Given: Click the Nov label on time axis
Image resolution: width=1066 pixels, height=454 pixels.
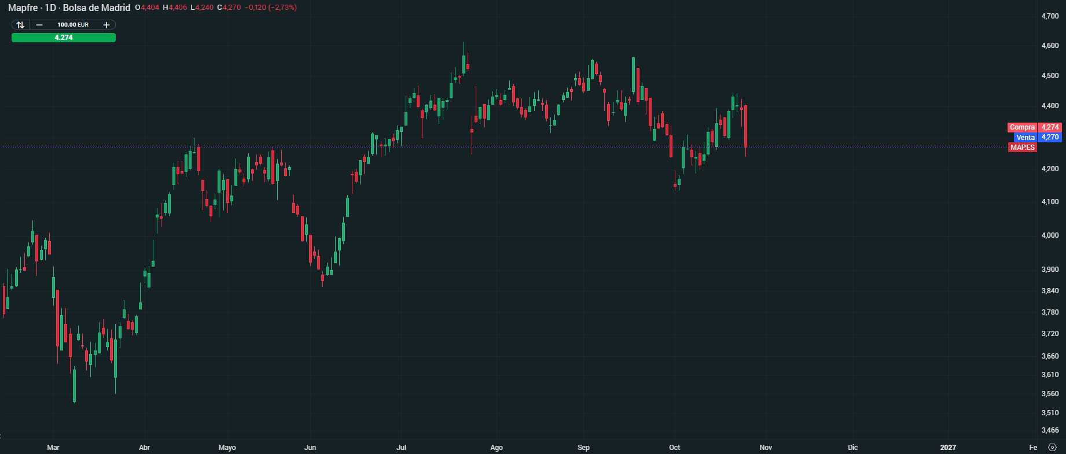Looking at the screenshot, I should click(766, 448).
